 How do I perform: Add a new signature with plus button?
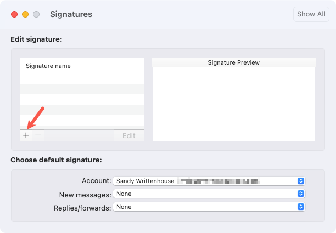click(x=26, y=135)
